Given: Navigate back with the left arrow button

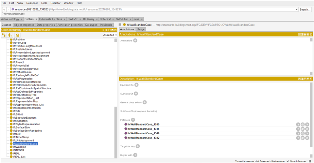Looking at the screenshot, I should click(4, 9).
